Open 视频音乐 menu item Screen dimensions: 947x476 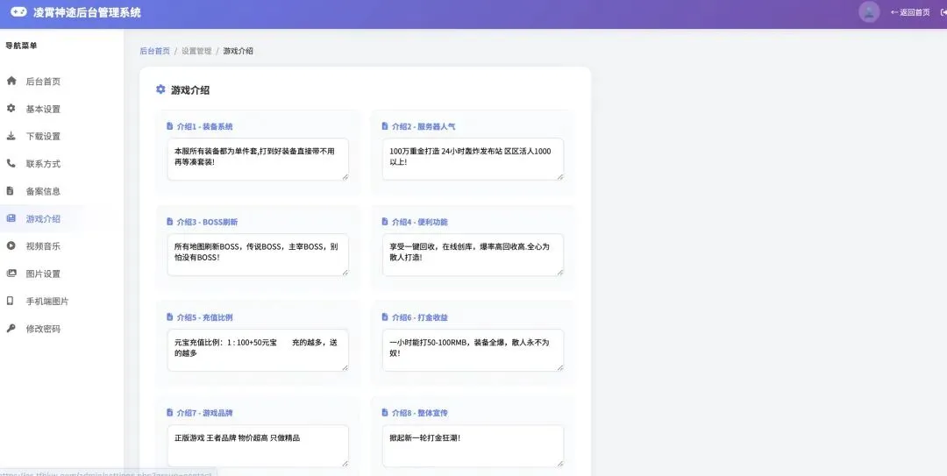click(42, 245)
